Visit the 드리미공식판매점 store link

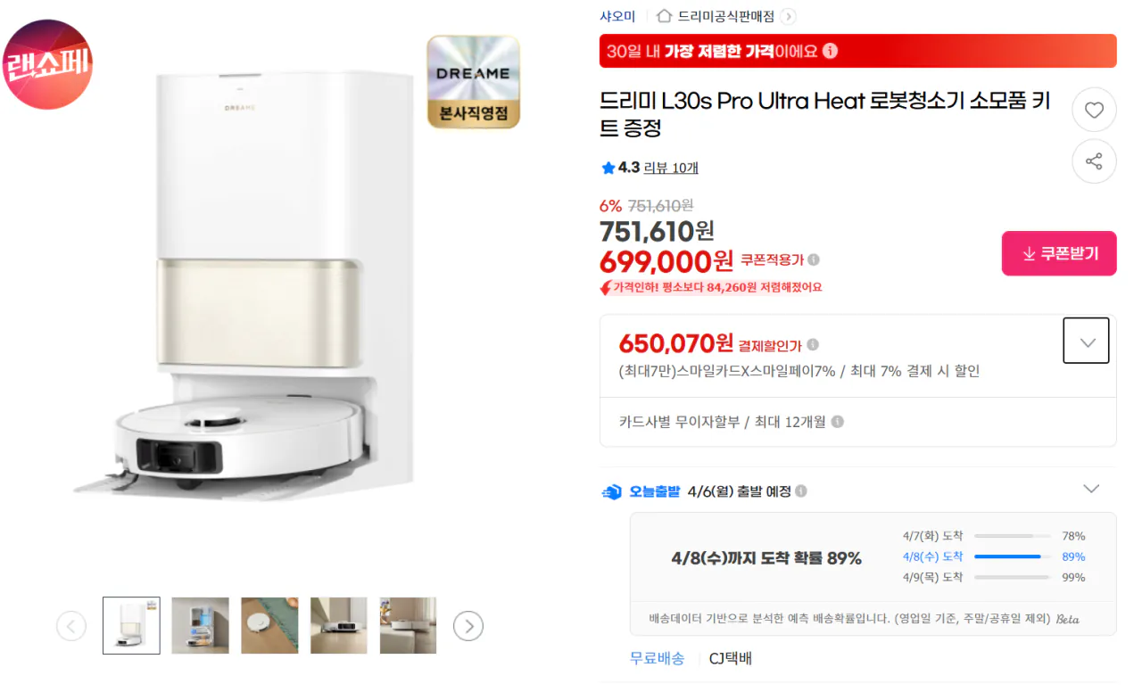point(725,16)
